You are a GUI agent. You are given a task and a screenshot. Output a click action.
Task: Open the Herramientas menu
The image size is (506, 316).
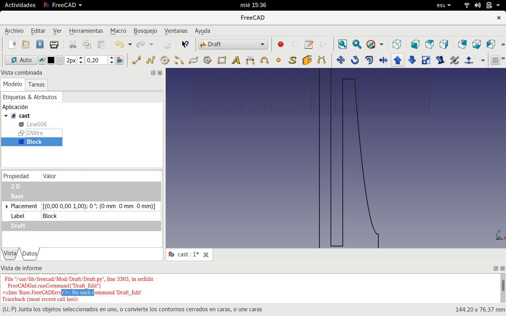[86, 31]
